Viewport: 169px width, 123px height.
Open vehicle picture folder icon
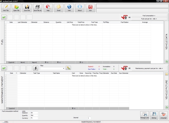[166, 74]
